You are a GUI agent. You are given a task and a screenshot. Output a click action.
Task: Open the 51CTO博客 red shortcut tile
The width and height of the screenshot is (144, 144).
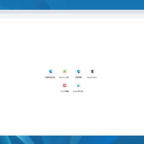point(64,88)
